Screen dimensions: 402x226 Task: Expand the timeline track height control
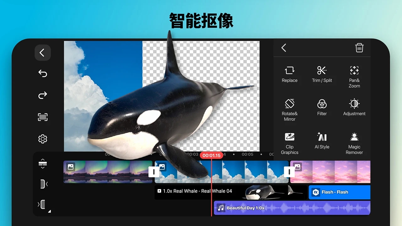point(42,163)
